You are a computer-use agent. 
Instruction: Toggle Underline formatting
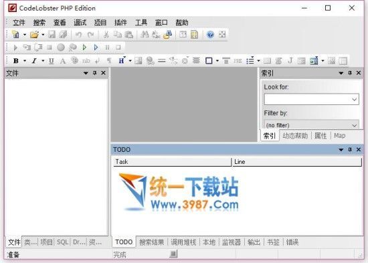[x=51, y=61]
